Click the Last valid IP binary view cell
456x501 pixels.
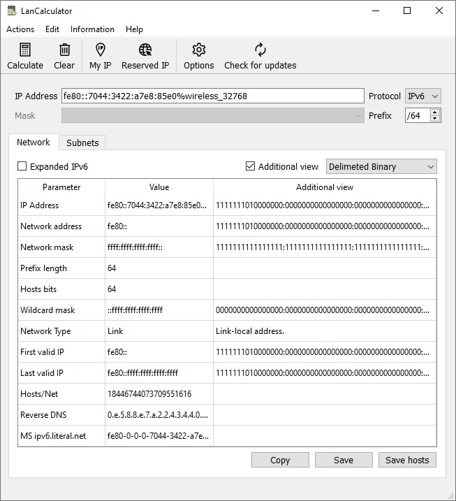325,373
